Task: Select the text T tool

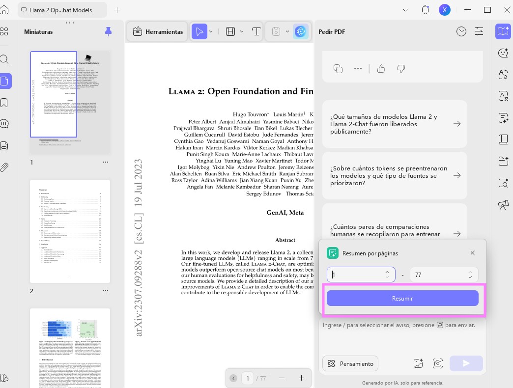Action: tap(256, 31)
